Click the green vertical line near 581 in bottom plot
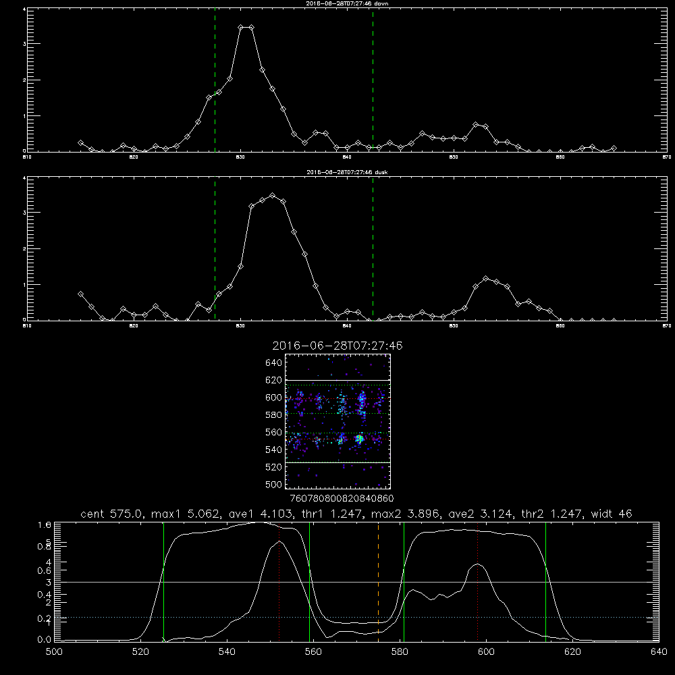Screen dimensions: 675x675 404,581
